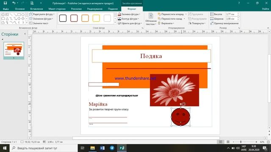Open the notification center icon
The image size is (271, 152).
pos(265,148)
